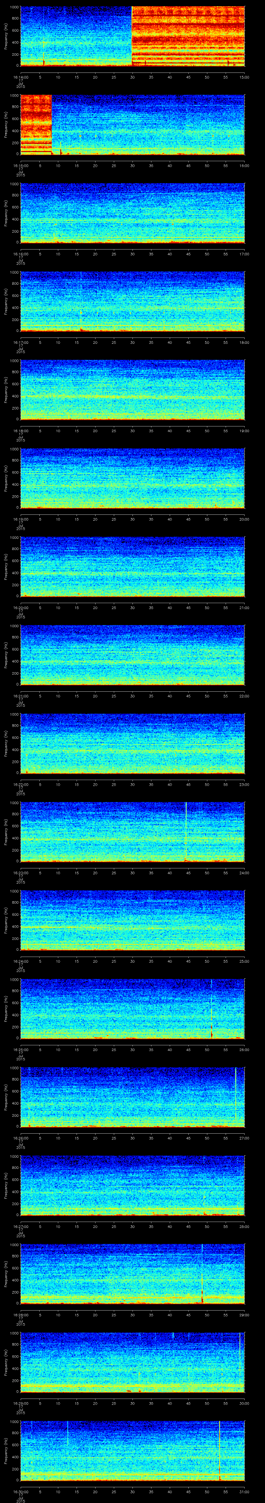This screenshot has width=265, height=1503.
Task: Click the spectrogram panel ending at 19:00
Action: click(133, 390)
